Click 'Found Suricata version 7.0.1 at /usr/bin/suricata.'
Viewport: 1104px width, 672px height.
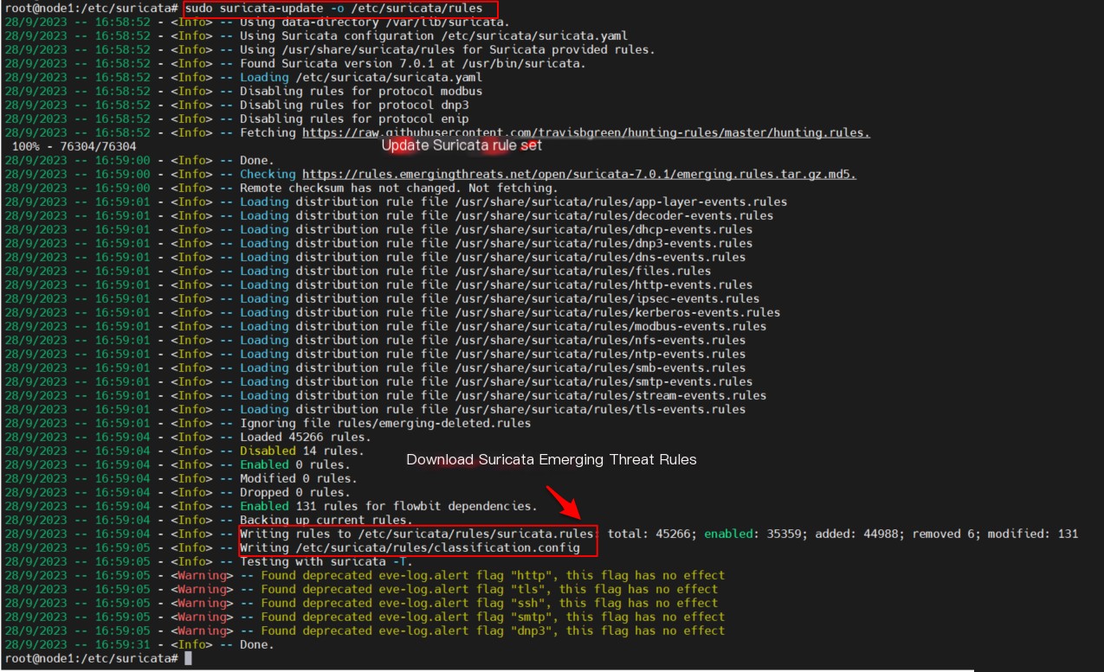[x=413, y=63]
